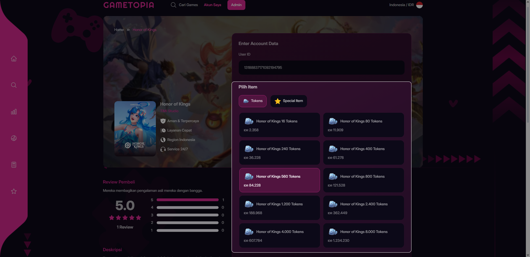
Task: Click the TiMi Studio link
Action: point(169,111)
